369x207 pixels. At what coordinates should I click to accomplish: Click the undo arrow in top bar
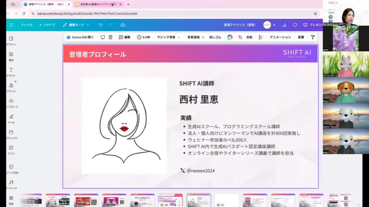[x=100, y=25]
